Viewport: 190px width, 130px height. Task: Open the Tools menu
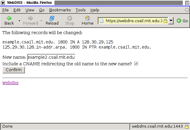coord(81,10)
